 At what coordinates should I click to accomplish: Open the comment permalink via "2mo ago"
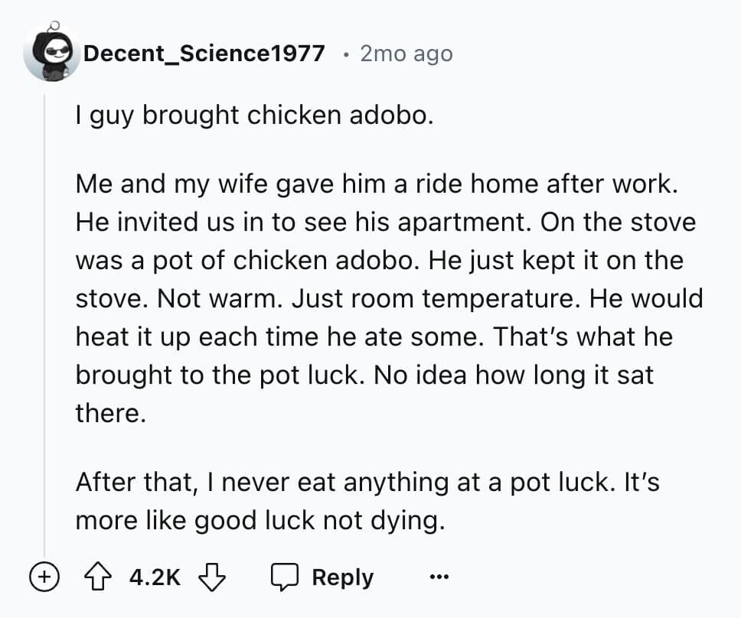[406, 54]
